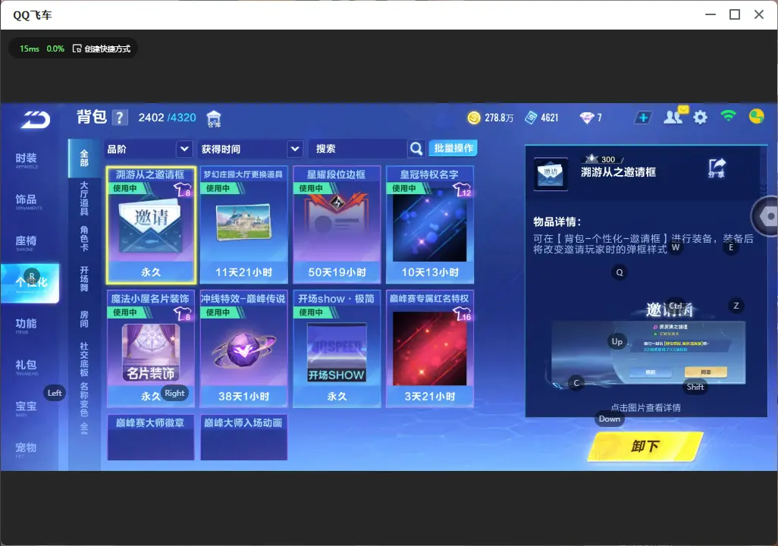778x546 pixels.
Task: Click the yellow 卸下 button
Action: [x=645, y=446]
